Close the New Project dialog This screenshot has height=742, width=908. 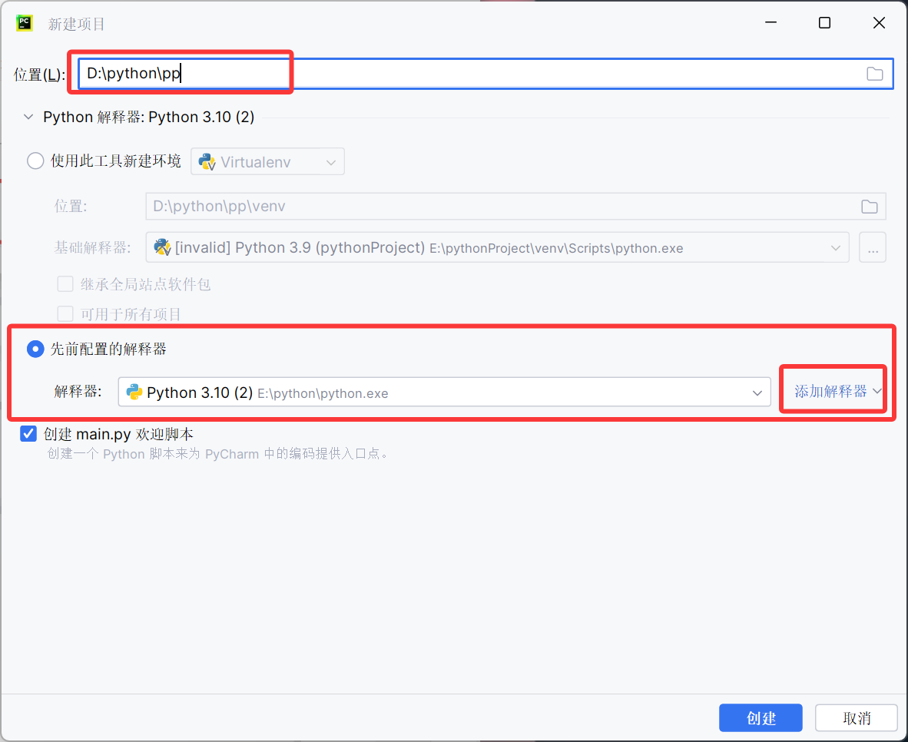tap(879, 22)
